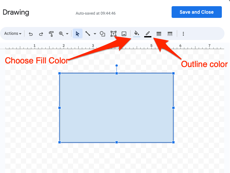Click the left-middle resize handle
Image resolution: width=230 pixels, height=173 pixels.
pos(60,108)
